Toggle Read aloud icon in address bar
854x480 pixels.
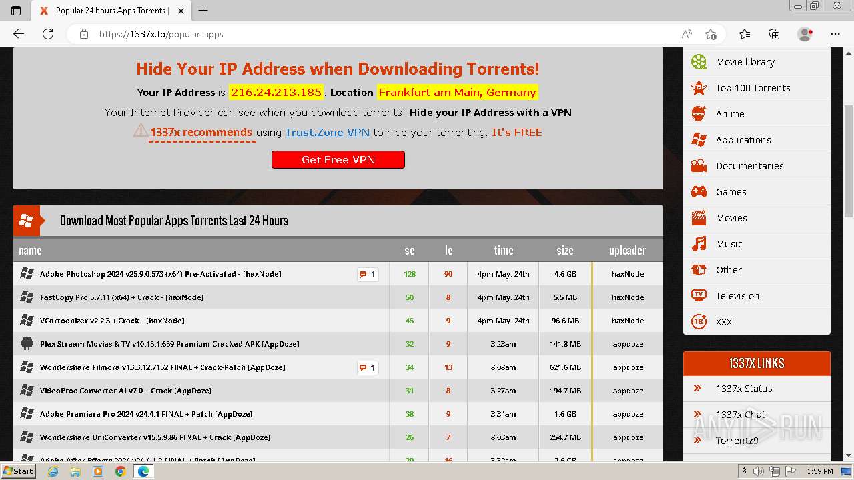tap(687, 34)
